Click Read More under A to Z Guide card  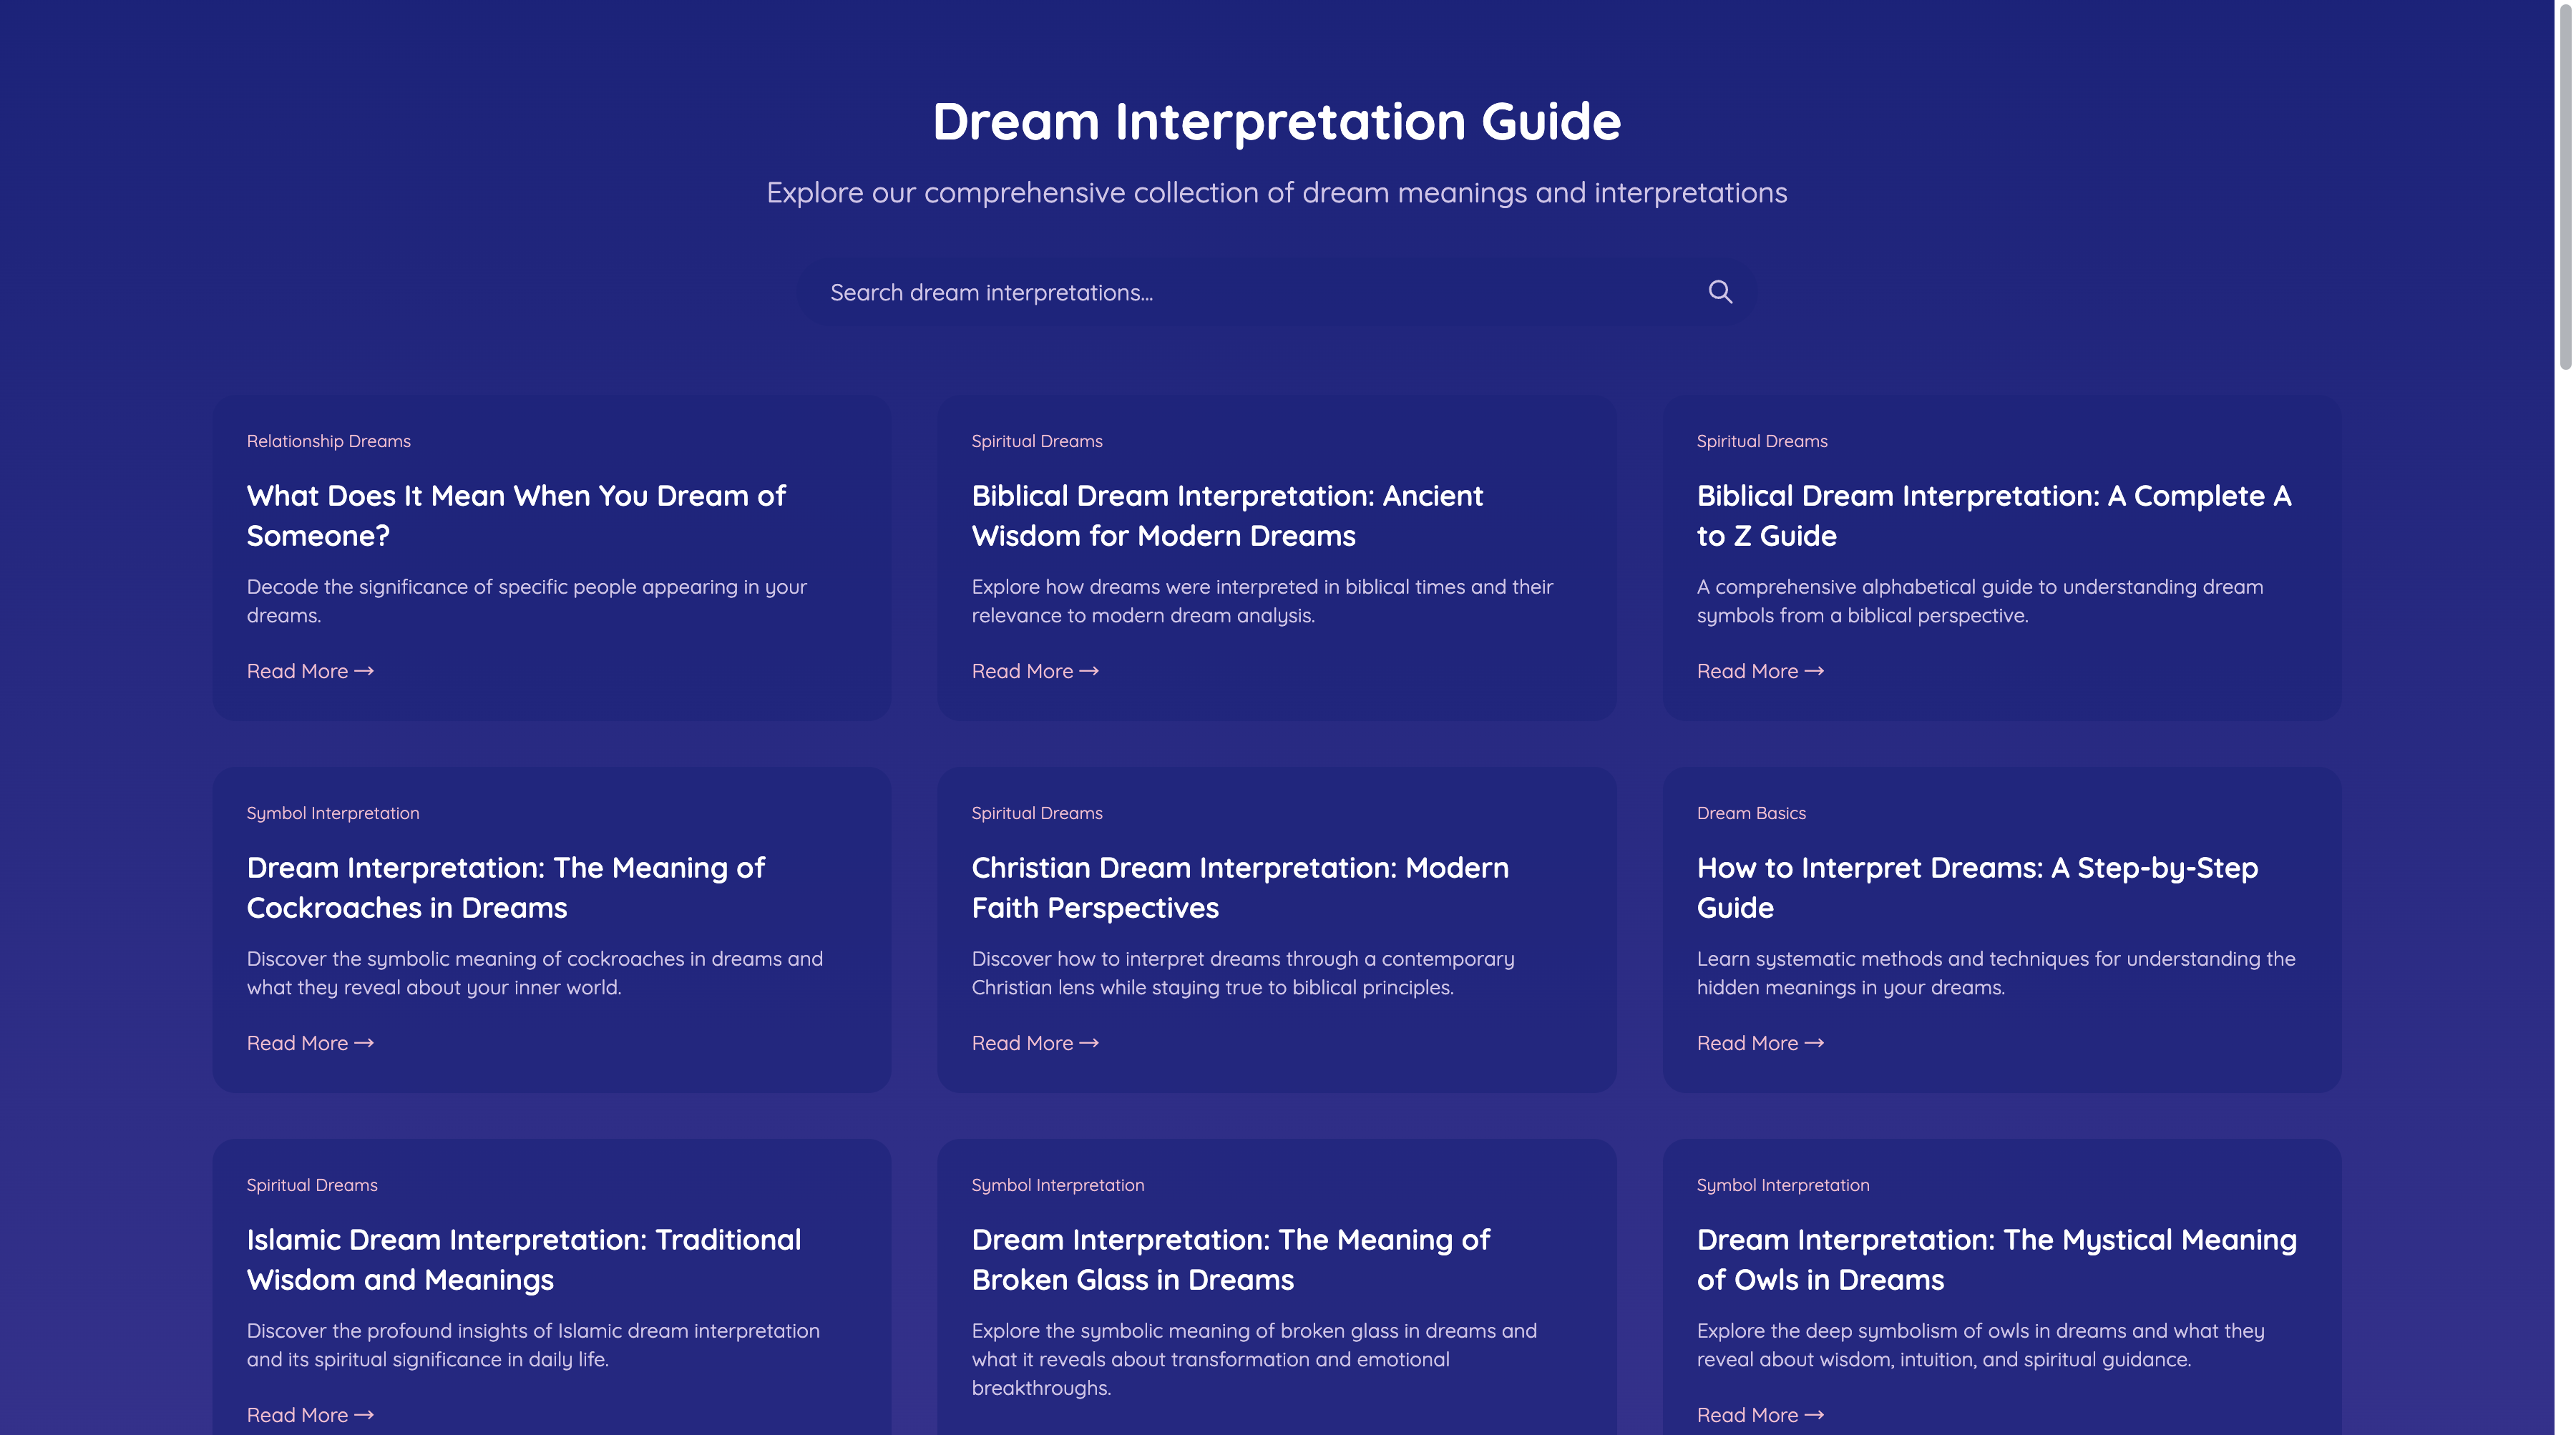coord(1760,671)
